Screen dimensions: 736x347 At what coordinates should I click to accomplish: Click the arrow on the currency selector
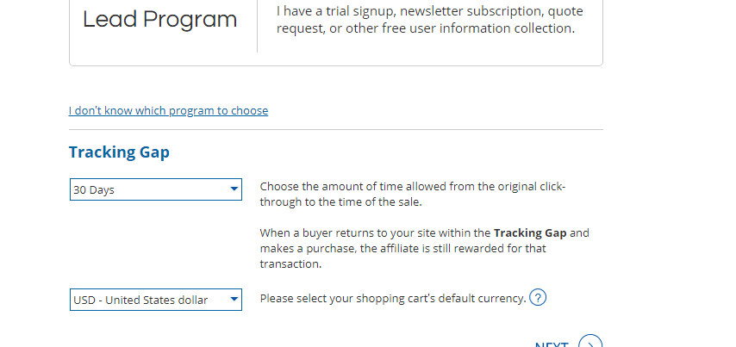pyautogui.click(x=234, y=300)
